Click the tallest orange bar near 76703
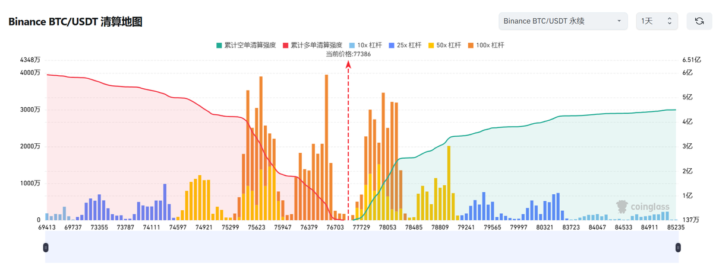Viewport: 713px width, 270px height. [326, 147]
